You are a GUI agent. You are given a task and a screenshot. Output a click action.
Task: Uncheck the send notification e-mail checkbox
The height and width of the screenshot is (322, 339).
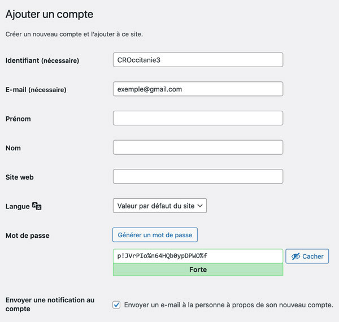point(117,305)
